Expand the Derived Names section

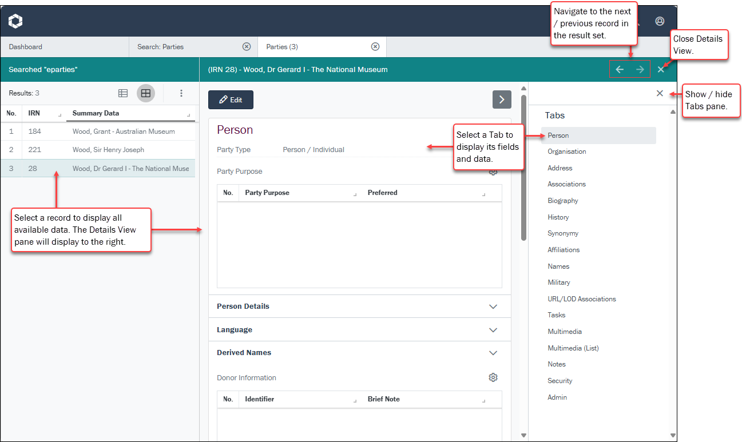coord(493,353)
